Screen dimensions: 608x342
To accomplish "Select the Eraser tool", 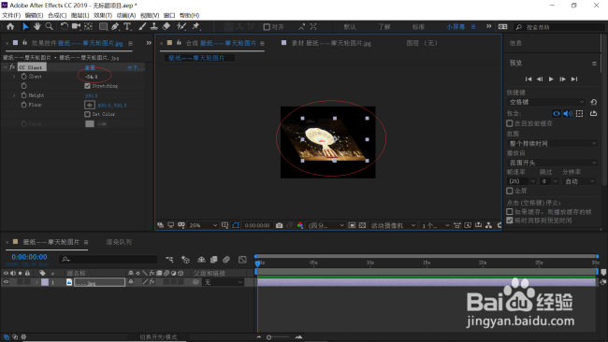I will tap(166, 26).
